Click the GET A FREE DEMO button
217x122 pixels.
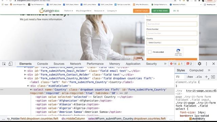point(160,11)
